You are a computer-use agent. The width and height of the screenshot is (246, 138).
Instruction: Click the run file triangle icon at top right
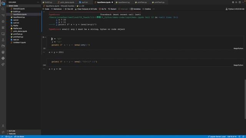point(236,2)
